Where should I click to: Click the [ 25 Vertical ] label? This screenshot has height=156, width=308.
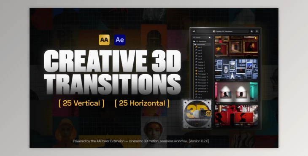pos(81,103)
